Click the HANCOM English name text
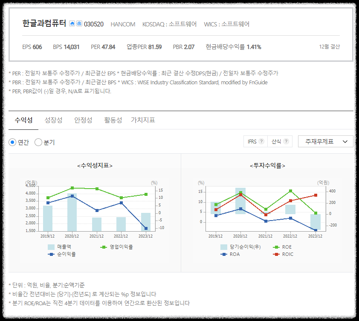The width and height of the screenshot is (359, 321). [x=123, y=24]
